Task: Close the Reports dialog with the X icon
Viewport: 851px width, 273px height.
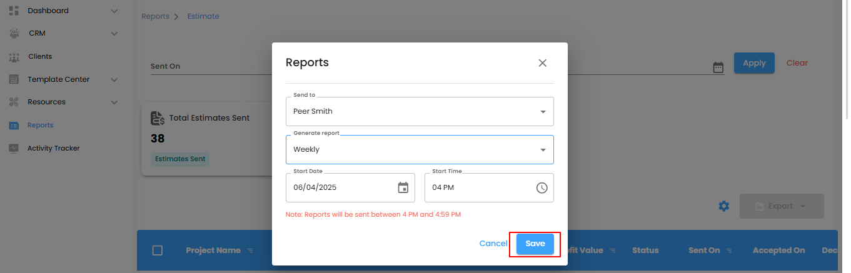Action: (542, 62)
